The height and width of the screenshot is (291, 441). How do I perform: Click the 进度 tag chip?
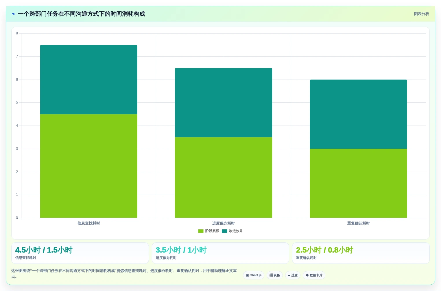[x=293, y=275]
